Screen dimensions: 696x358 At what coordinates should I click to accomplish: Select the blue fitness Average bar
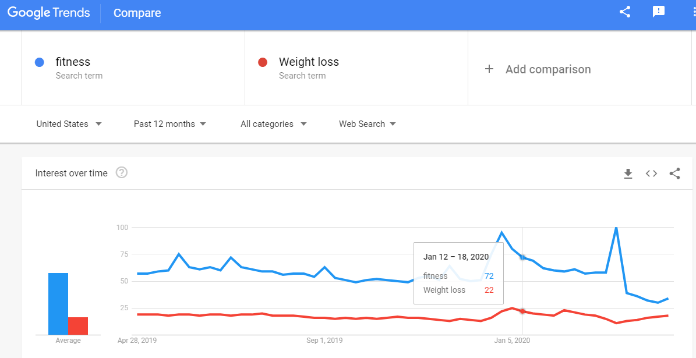58,304
